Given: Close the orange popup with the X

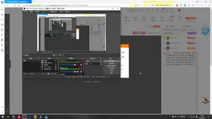Looking at the screenshot, I should [127, 46].
